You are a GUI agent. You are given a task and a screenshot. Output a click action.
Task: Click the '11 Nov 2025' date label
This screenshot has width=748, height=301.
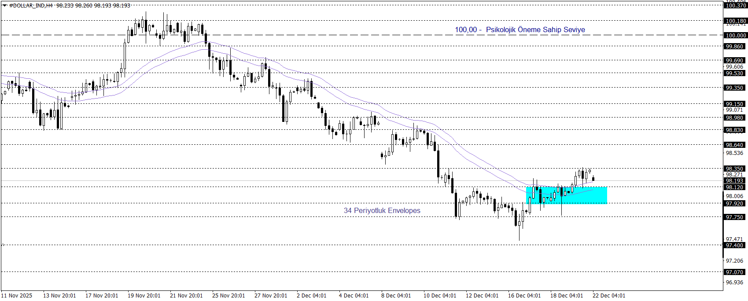coord(17,296)
